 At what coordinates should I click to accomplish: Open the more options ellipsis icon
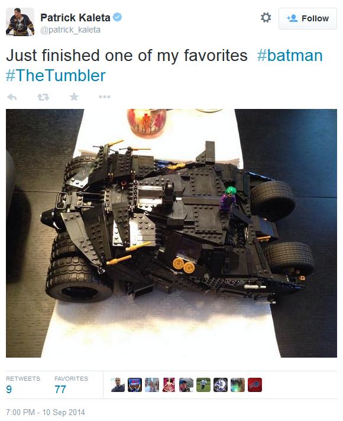pos(105,97)
